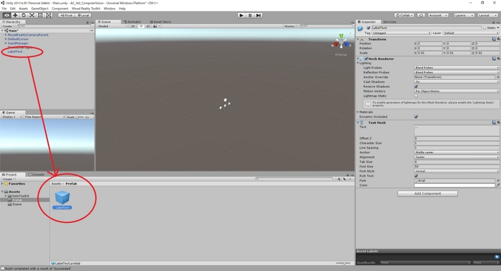501x271 pixels.
Task: Open the Gizmos dropdown
Action: tap(291, 26)
